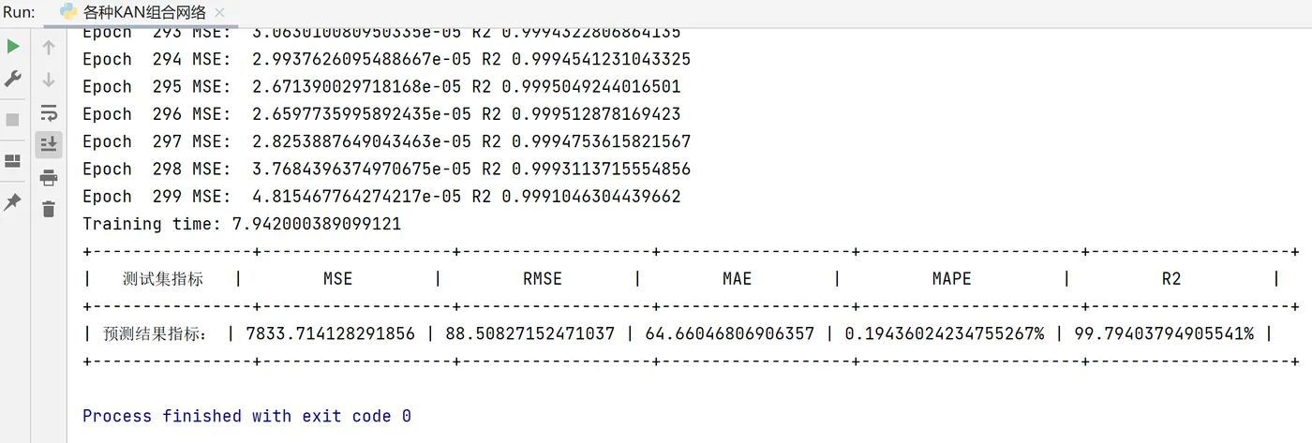Screen dimensions: 1312x443
Task: Click the green Rerun button
Action: [13, 46]
